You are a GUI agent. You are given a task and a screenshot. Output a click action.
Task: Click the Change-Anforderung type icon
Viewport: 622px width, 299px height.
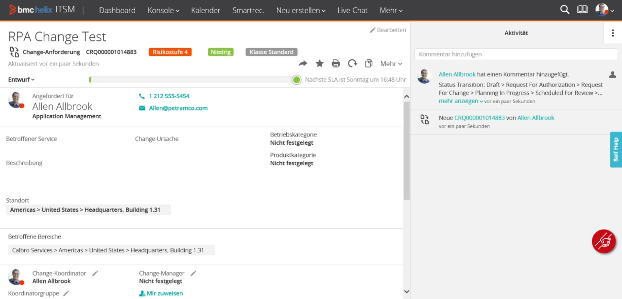click(x=15, y=52)
